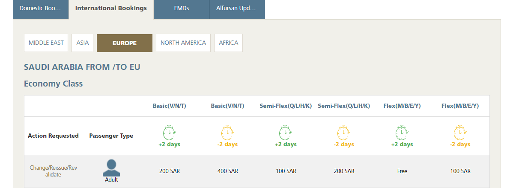Open the Domestic Bookings tab
This screenshot has height=188, width=516.
pyautogui.click(x=40, y=9)
